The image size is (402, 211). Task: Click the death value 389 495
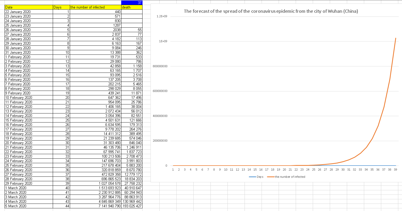pyautogui.click(x=132, y=134)
